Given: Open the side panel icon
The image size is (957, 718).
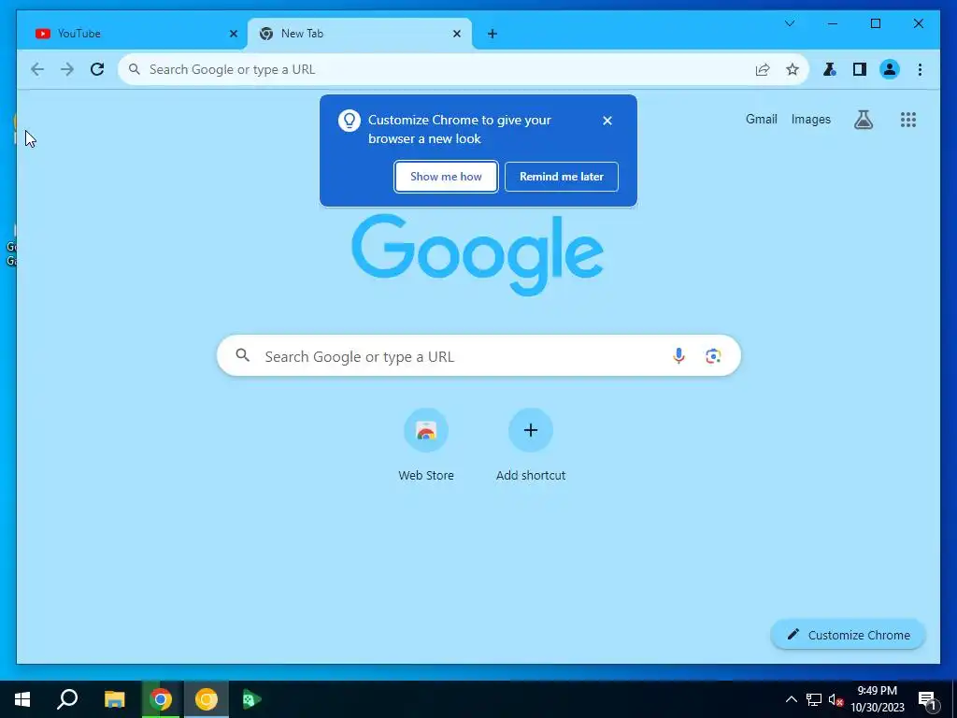Looking at the screenshot, I should click(860, 69).
